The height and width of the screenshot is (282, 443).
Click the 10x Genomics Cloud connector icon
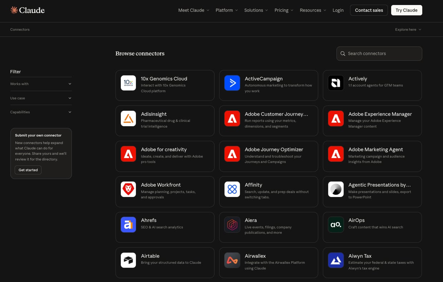pyautogui.click(x=128, y=83)
